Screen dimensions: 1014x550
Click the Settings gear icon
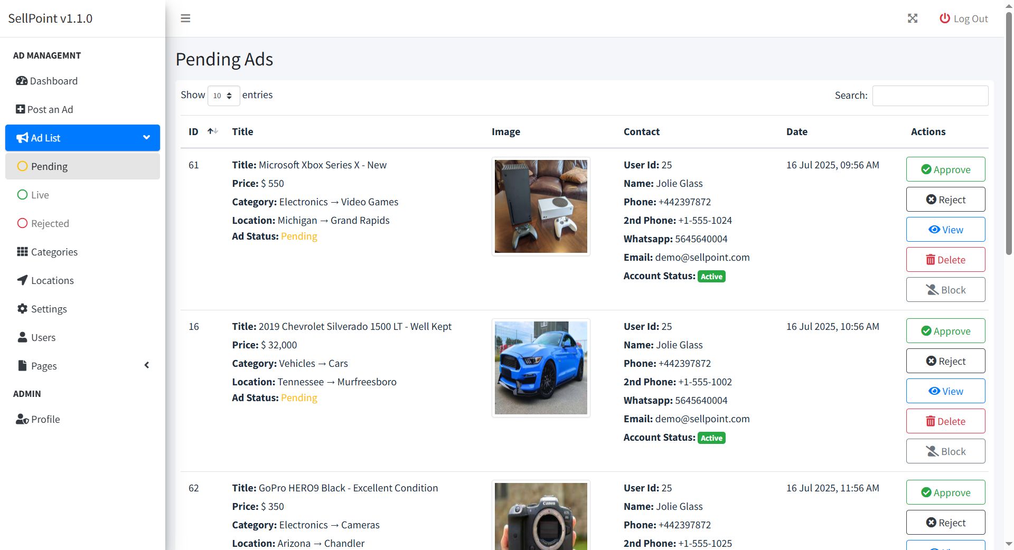click(x=22, y=309)
